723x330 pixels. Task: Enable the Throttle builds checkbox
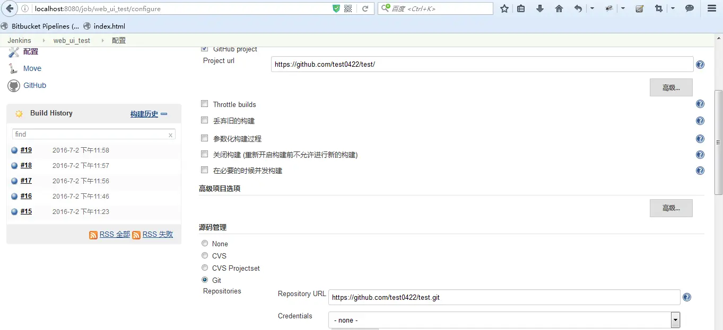click(x=204, y=103)
